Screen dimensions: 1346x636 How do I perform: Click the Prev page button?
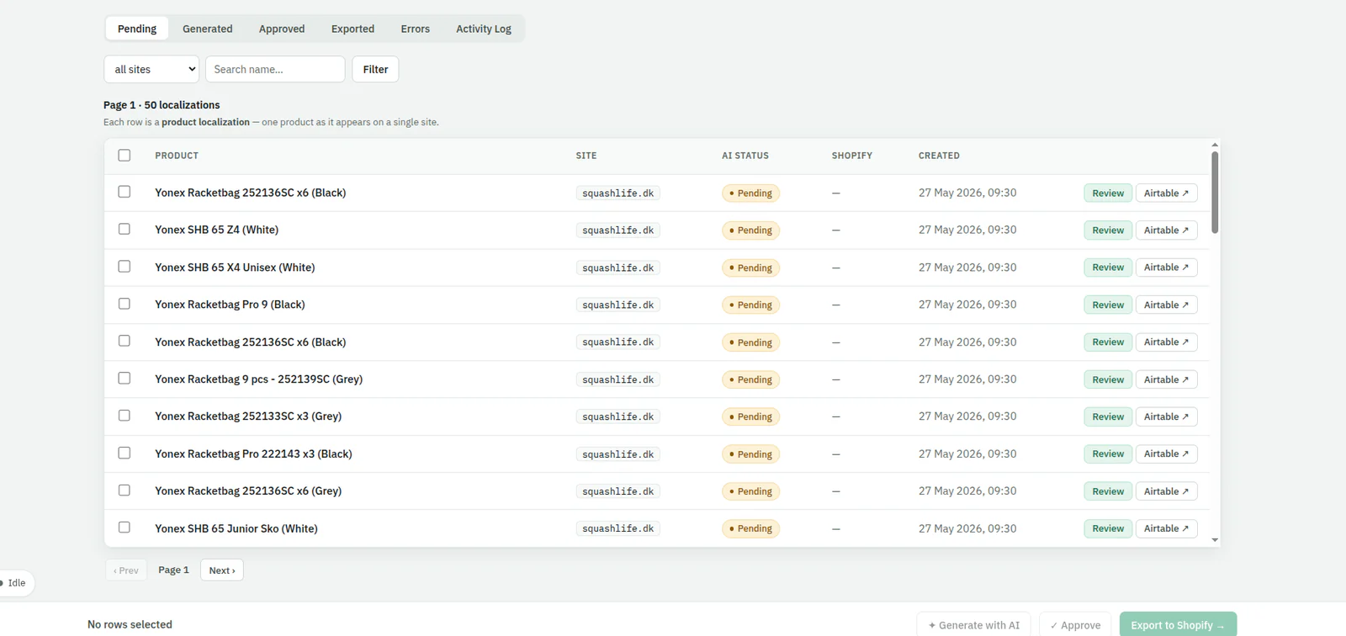coord(126,570)
